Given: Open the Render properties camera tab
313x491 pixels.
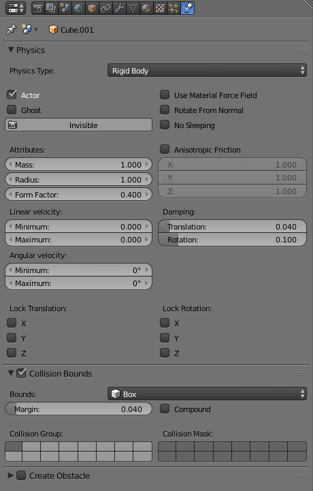Looking at the screenshot, I should coord(38,8).
